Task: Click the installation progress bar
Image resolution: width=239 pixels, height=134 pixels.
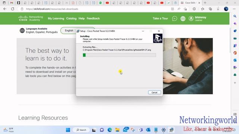Action: 119,55
